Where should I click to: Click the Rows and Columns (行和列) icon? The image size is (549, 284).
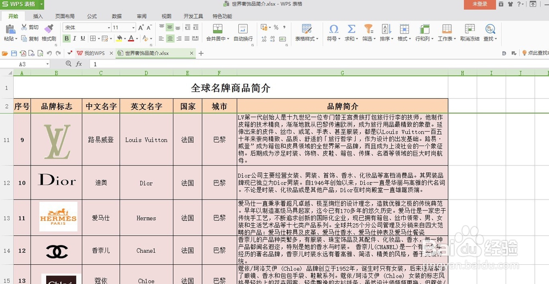point(424,29)
